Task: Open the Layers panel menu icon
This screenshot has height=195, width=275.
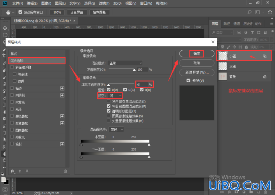Action: [271, 24]
